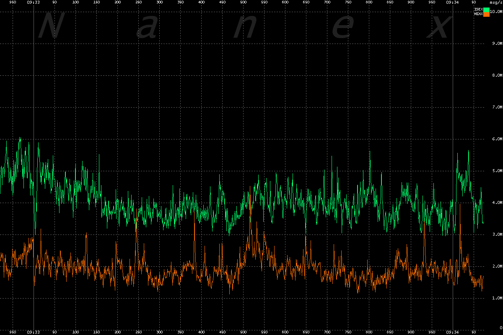
Task: Select the 09:34 time label on the bottom axis
Action: click(453, 332)
